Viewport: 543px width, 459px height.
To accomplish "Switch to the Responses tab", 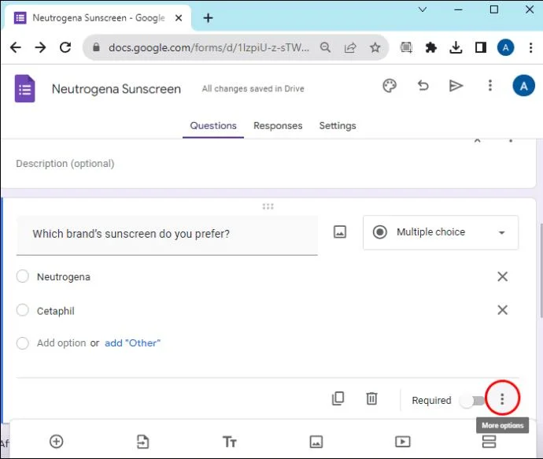I will click(278, 125).
